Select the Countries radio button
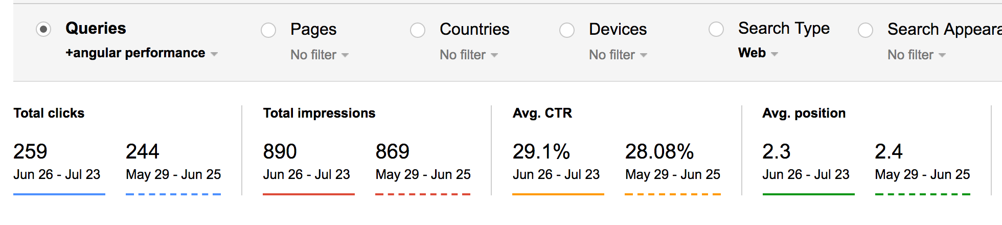1002x225 pixels. (x=418, y=30)
